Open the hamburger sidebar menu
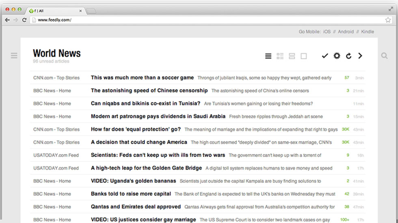The height and width of the screenshot is (223, 398). (14, 56)
